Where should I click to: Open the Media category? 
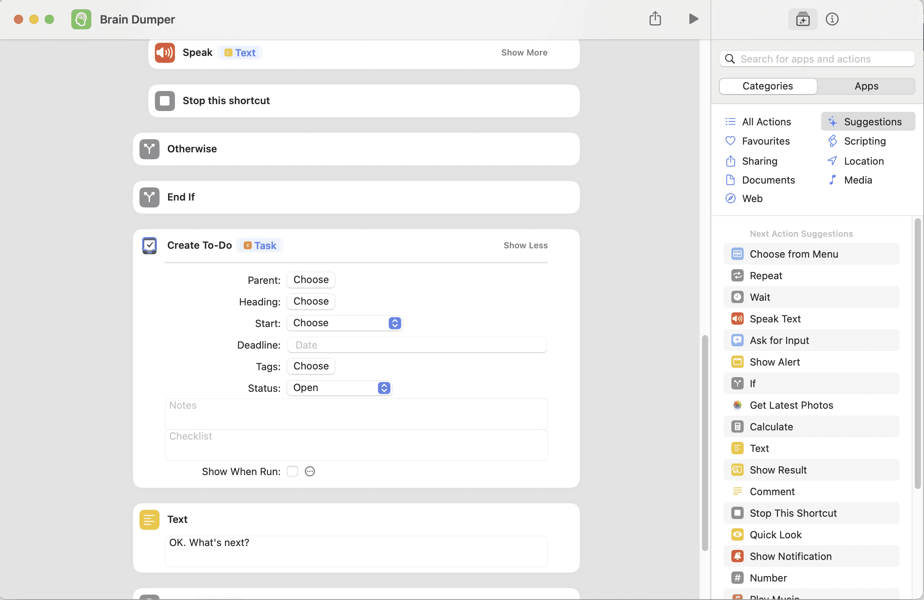pos(850,180)
